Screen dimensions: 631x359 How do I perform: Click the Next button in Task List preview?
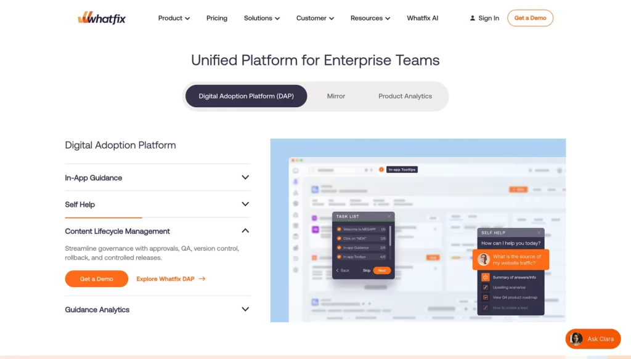click(x=382, y=270)
